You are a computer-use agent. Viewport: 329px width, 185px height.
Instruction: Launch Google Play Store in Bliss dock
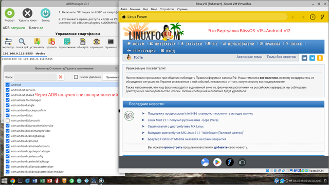(x=217, y=162)
